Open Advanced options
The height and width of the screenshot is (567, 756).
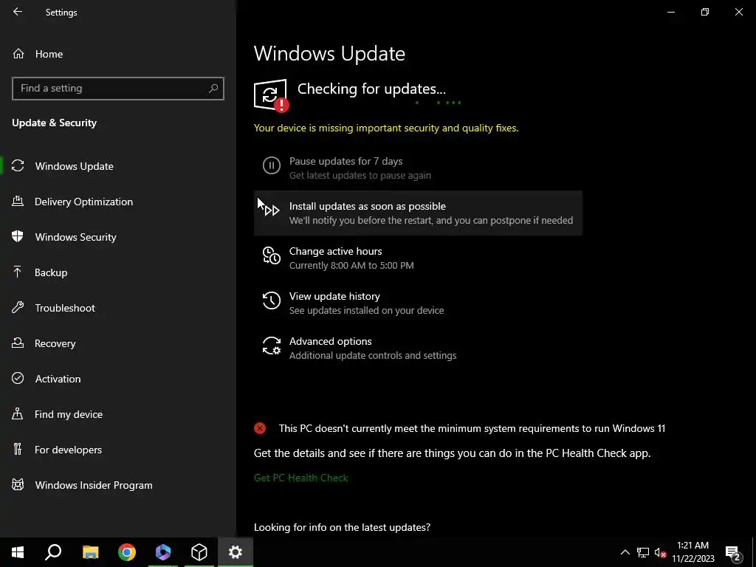coord(418,348)
